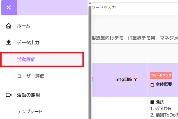Click the clipboard icon beside 全体概要

[x=152, y=85]
